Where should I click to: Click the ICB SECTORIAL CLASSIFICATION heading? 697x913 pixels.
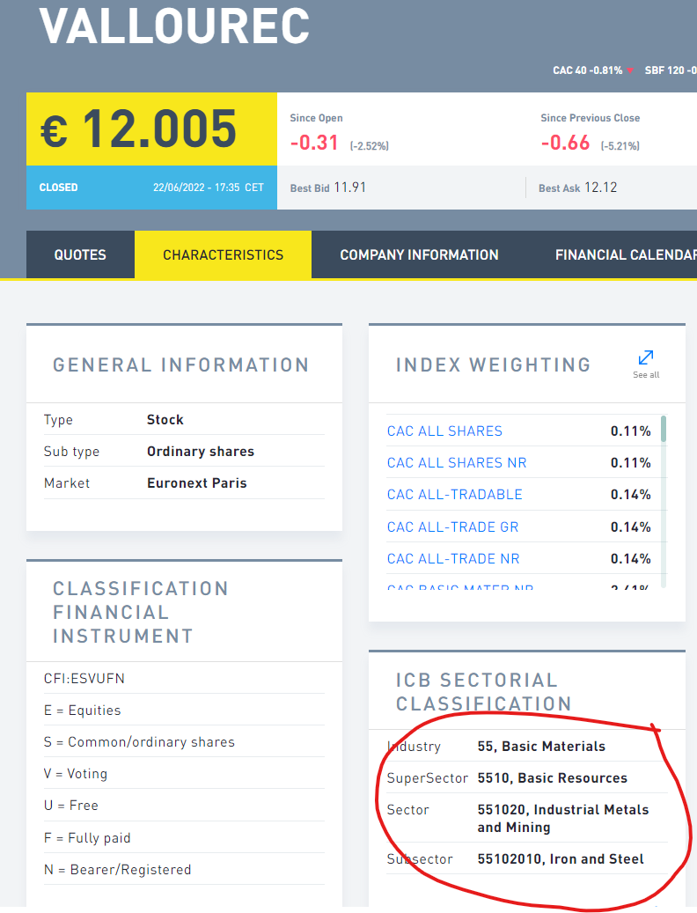(x=483, y=692)
